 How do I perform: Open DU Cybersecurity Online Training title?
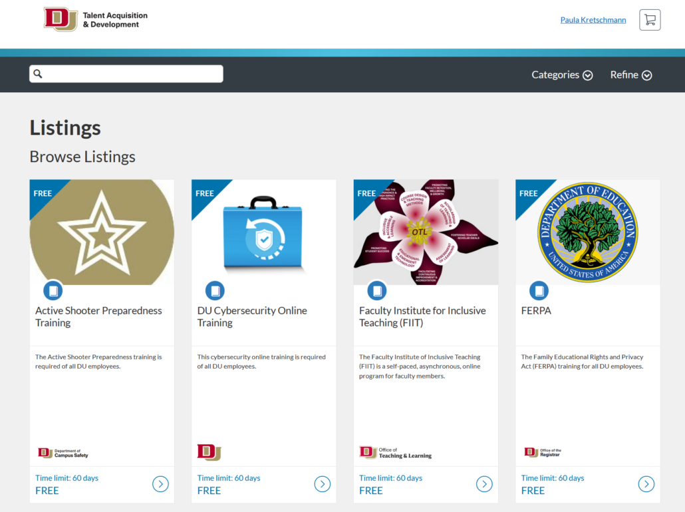click(x=252, y=317)
